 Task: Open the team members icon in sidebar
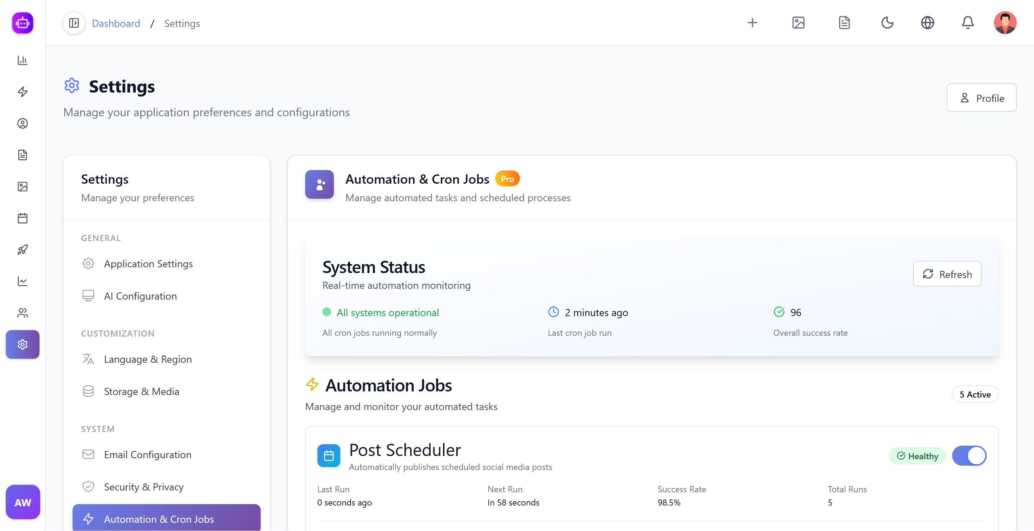click(23, 313)
